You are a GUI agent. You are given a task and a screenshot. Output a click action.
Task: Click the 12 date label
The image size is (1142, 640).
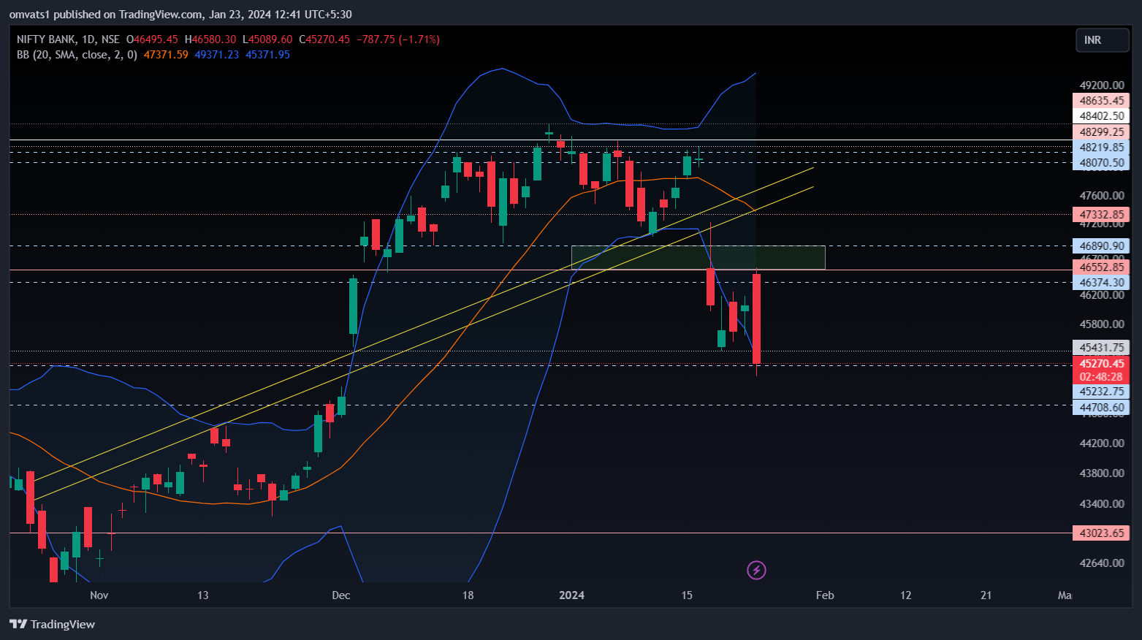(x=906, y=595)
